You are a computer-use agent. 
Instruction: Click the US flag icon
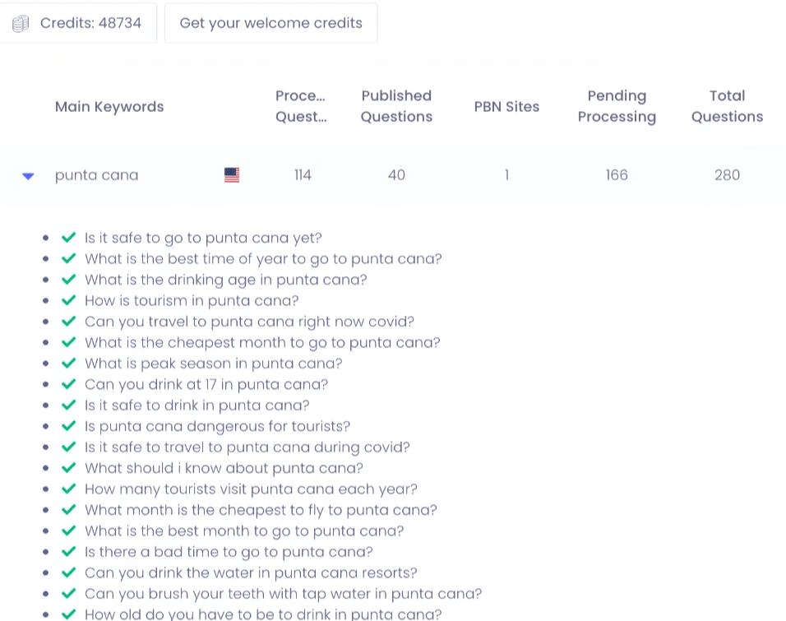coord(232,175)
